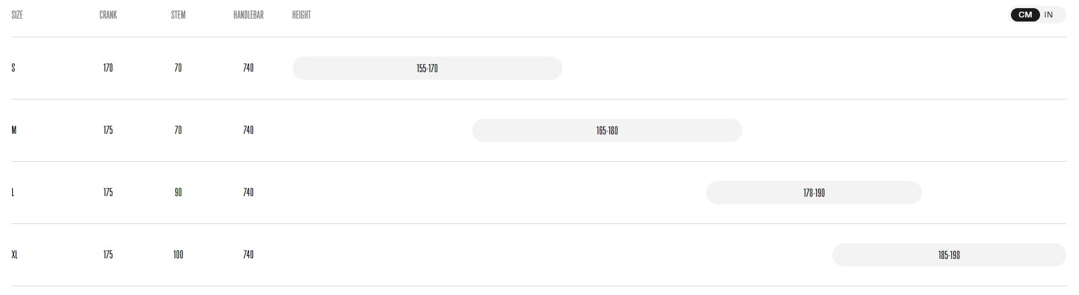The image size is (1079, 295).
Task: Click the 165-180 height range bar
Action: click(x=607, y=130)
